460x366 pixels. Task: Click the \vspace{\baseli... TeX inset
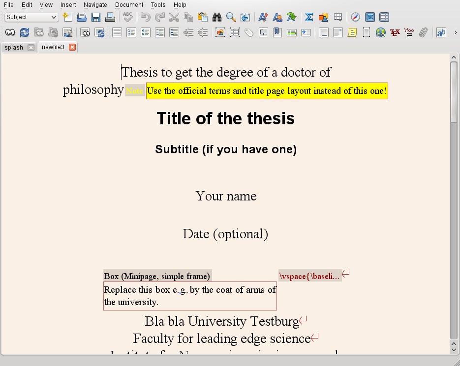pyautogui.click(x=309, y=276)
